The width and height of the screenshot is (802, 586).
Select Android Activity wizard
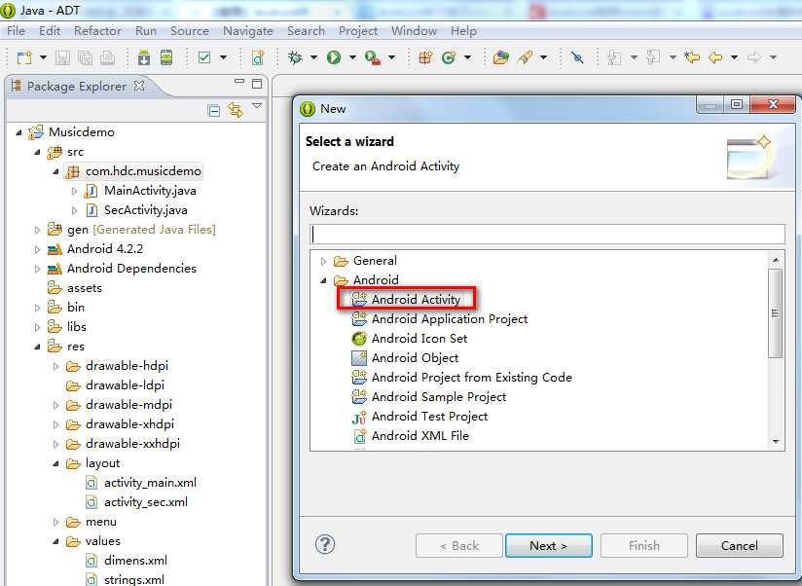tap(407, 299)
